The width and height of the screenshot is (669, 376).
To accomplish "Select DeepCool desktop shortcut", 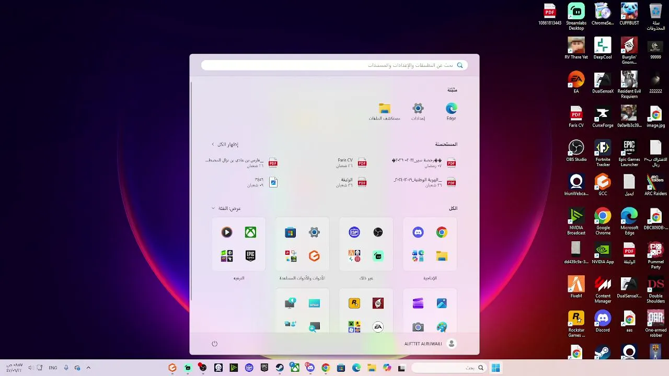I will click(x=603, y=48).
